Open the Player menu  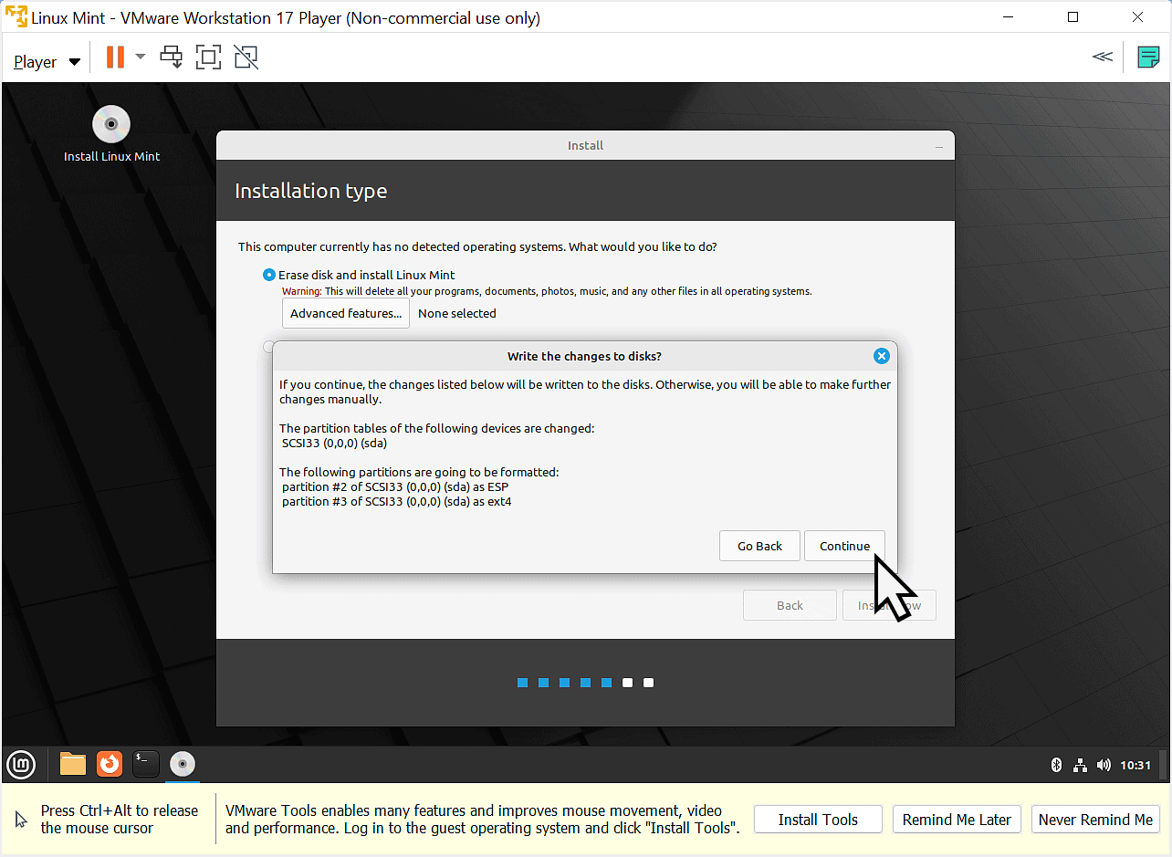37,60
